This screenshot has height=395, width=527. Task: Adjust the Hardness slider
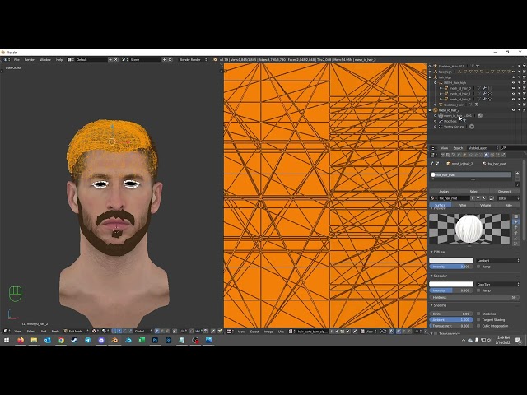tap(474, 298)
